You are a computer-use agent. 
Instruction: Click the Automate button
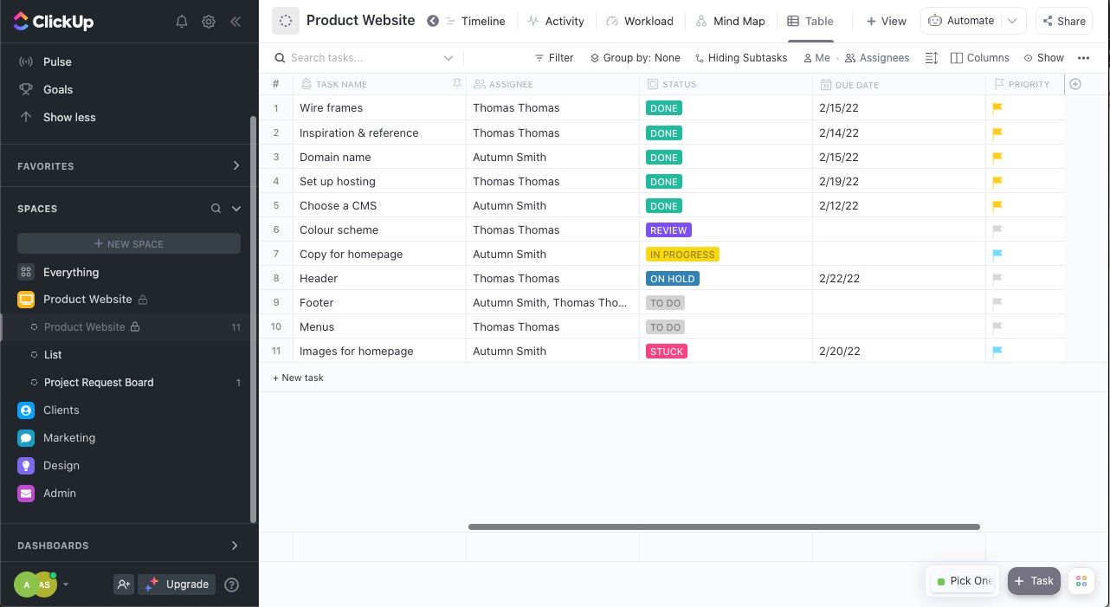[x=961, y=21]
